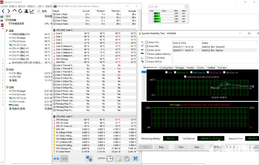
Task: Click the blue bar left of temperature graph
Action: tap(144, 72)
